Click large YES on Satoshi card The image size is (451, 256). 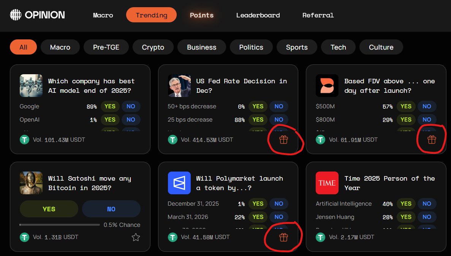click(49, 209)
